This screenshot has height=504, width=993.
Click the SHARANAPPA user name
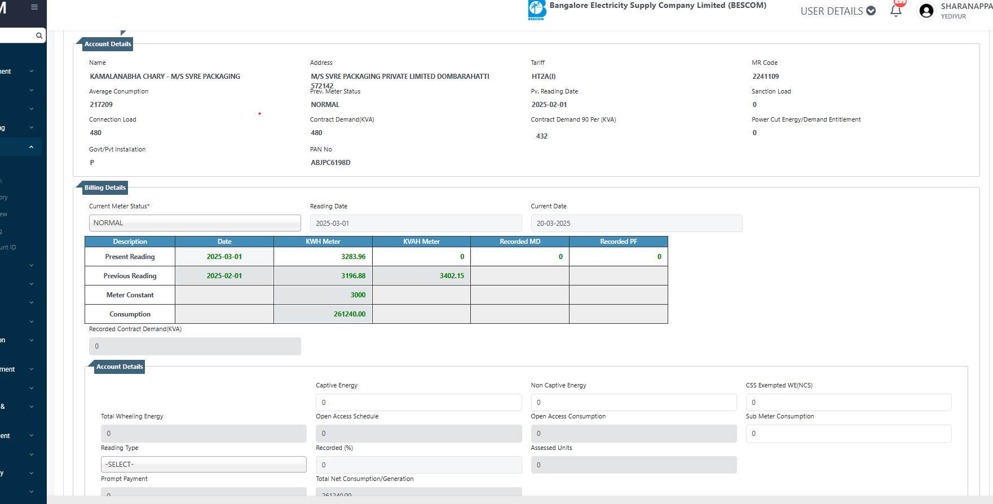click(966, 6)
